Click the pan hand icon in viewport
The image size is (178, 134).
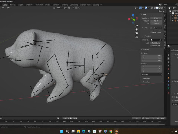(x=136, y=29)
